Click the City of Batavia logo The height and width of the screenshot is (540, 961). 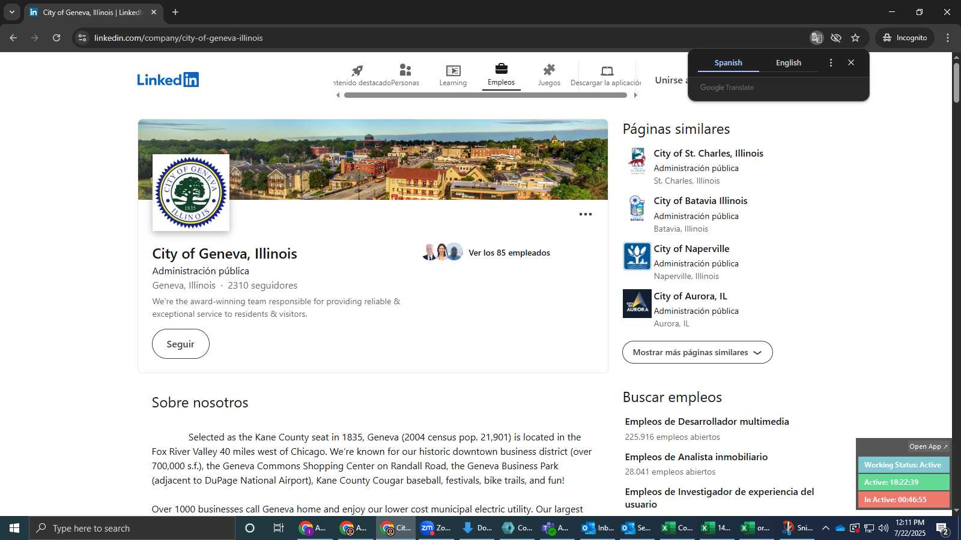click(x=637, y=208)
